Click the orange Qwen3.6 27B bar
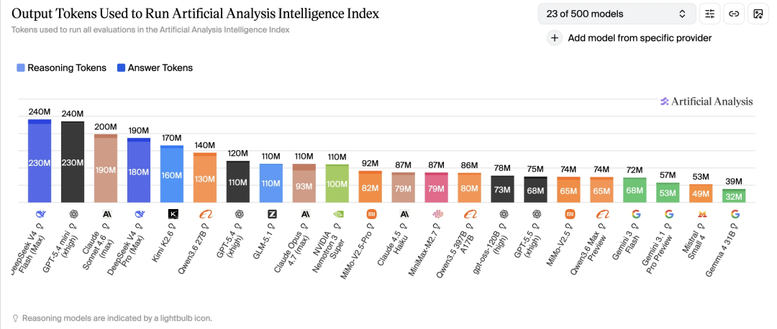The height and width of the screenshot is (329, 777). pos(206,178)
